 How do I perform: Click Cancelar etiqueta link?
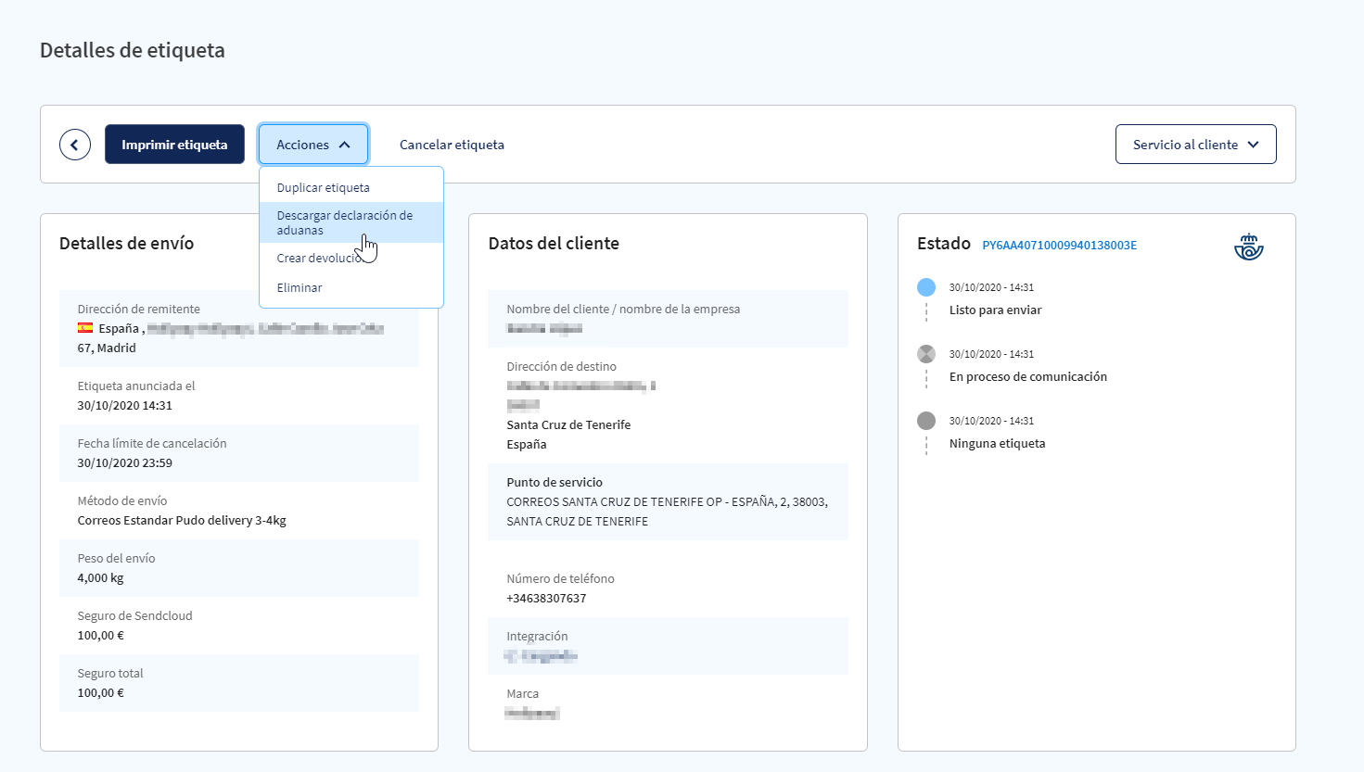click(452, 145)
